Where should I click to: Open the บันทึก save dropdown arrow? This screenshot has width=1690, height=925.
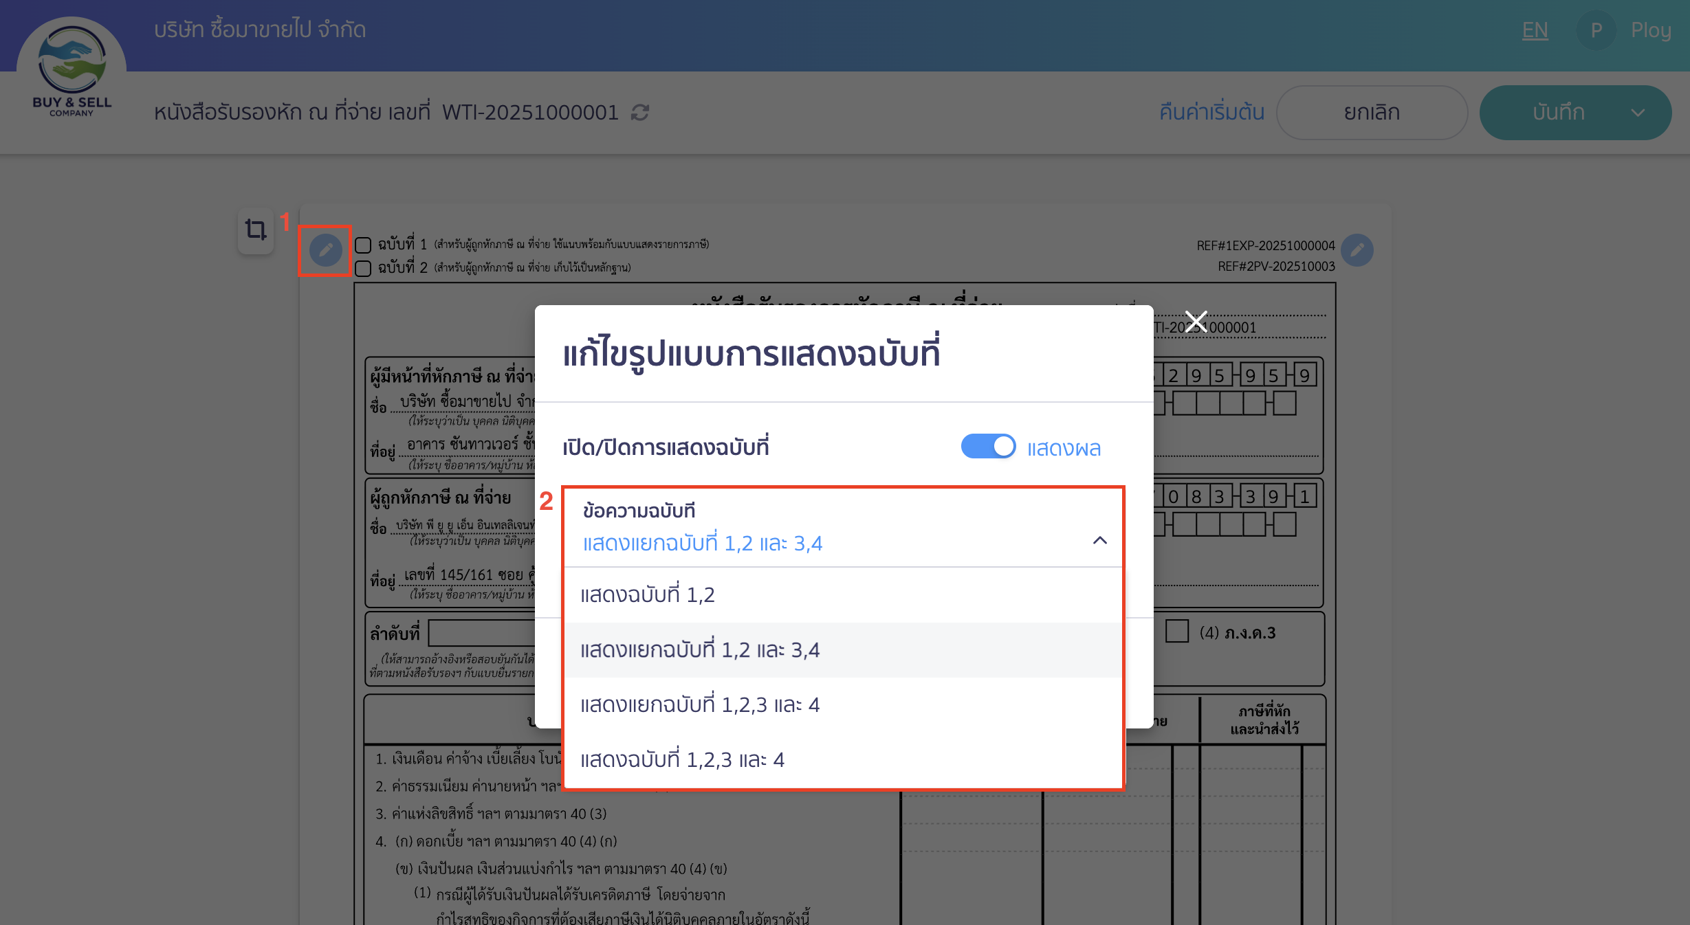1637,113
